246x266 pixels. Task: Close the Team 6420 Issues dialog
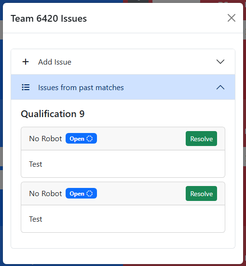pyautogui.click(x=232, y=18)
